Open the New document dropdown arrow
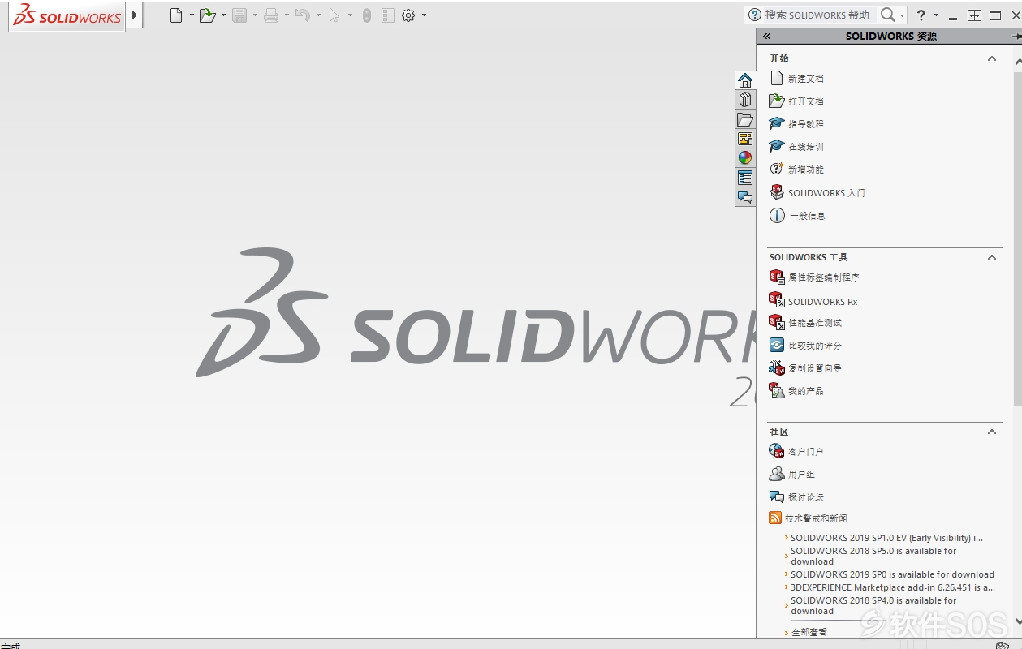 click(x=192, y=15)
